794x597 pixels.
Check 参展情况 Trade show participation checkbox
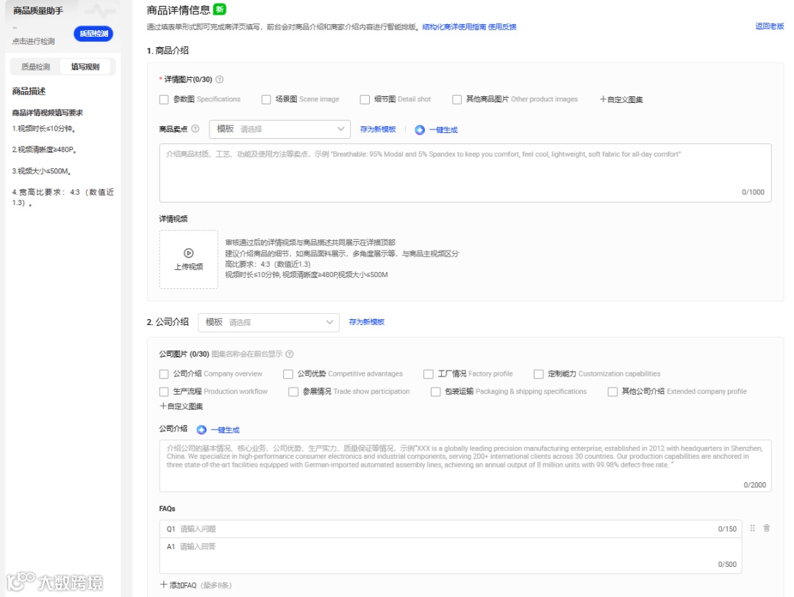click(x=293, y=392)
